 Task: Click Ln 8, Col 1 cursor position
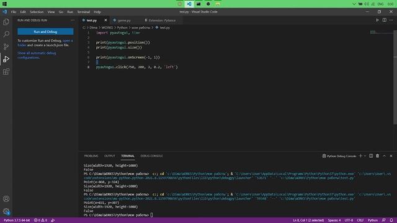(308, 221)
